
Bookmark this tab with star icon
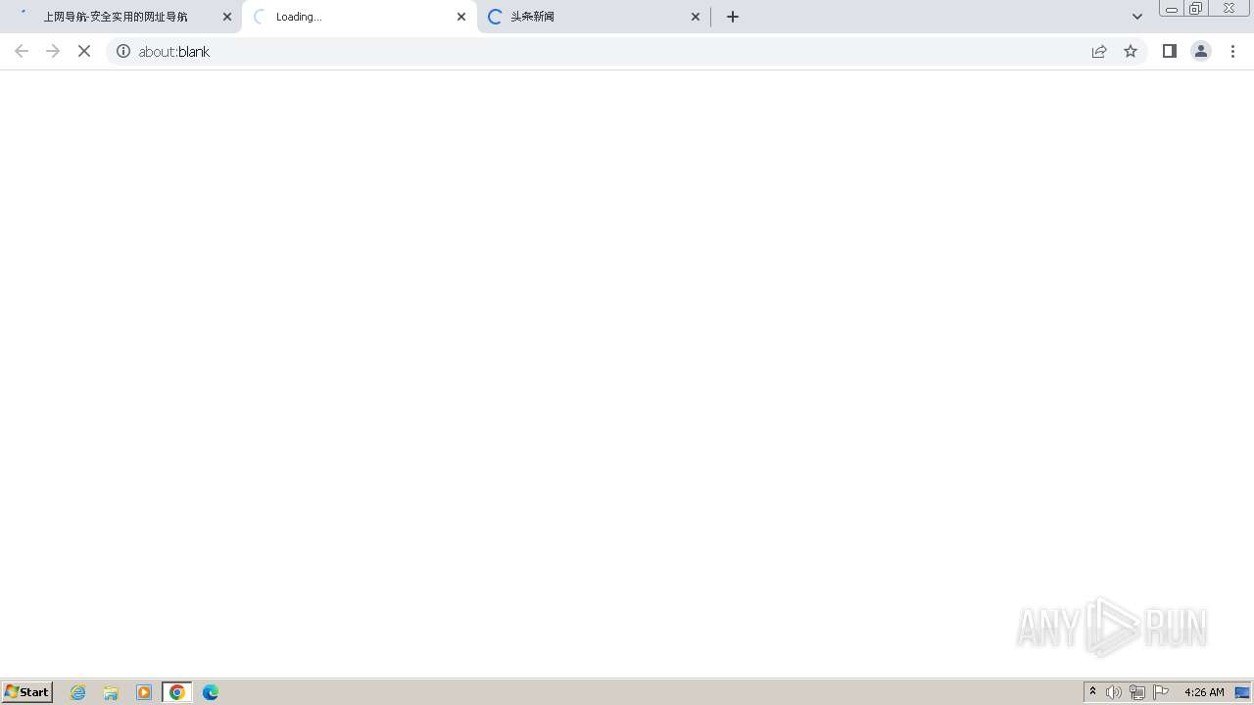[1131, 51]
